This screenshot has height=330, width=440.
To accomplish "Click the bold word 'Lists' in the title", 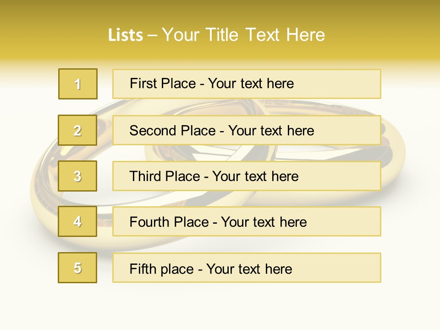I will click(125, 35).
